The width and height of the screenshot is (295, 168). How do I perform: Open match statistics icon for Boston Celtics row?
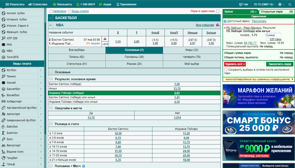[105, 39]
